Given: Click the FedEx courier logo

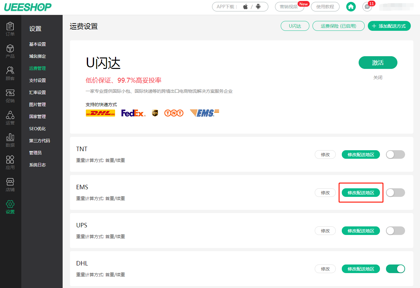Looking at the screenshot, I should (x=133, y=113).
